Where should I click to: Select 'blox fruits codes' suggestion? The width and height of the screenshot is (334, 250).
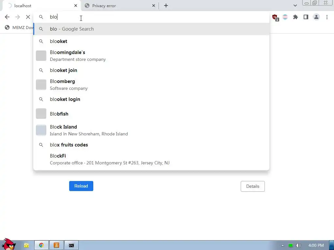tap(151, 145)
